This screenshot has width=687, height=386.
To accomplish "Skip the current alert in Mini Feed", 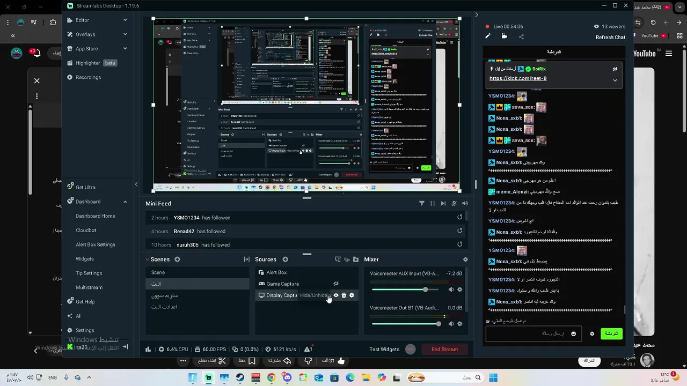I will [x=443, y=203].
